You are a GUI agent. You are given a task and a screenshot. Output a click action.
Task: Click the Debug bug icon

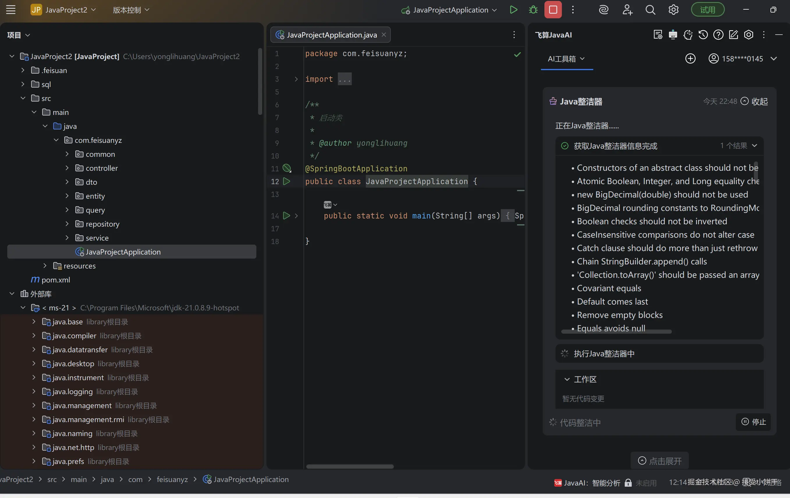click(x=533, y=10)
